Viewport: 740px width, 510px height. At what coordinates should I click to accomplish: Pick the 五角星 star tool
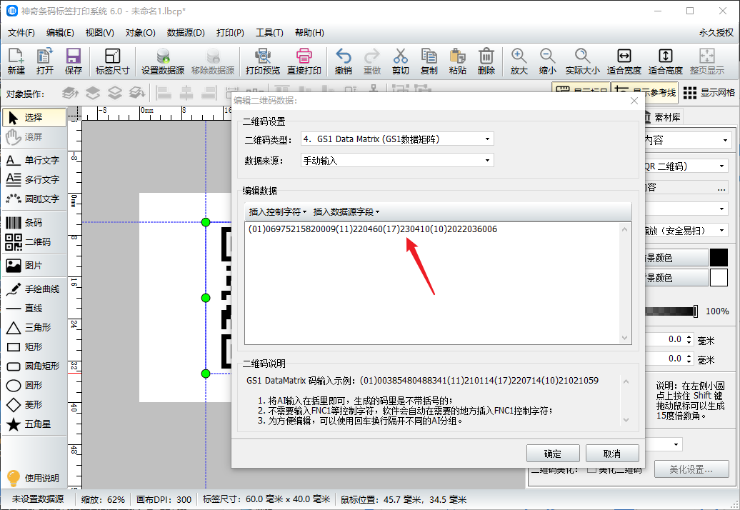34,424
